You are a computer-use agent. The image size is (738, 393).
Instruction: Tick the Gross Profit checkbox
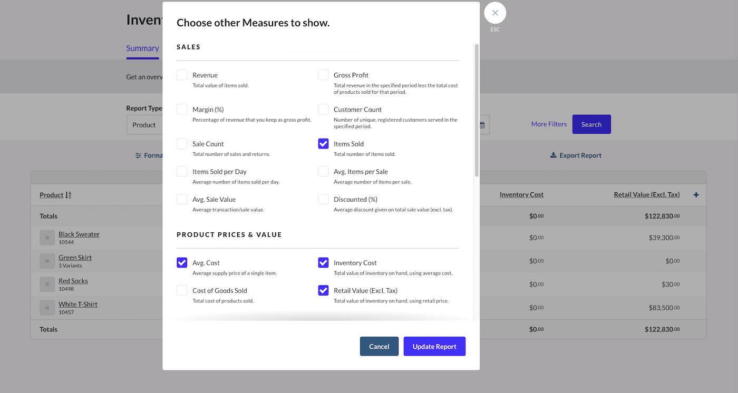coord(323,75)
